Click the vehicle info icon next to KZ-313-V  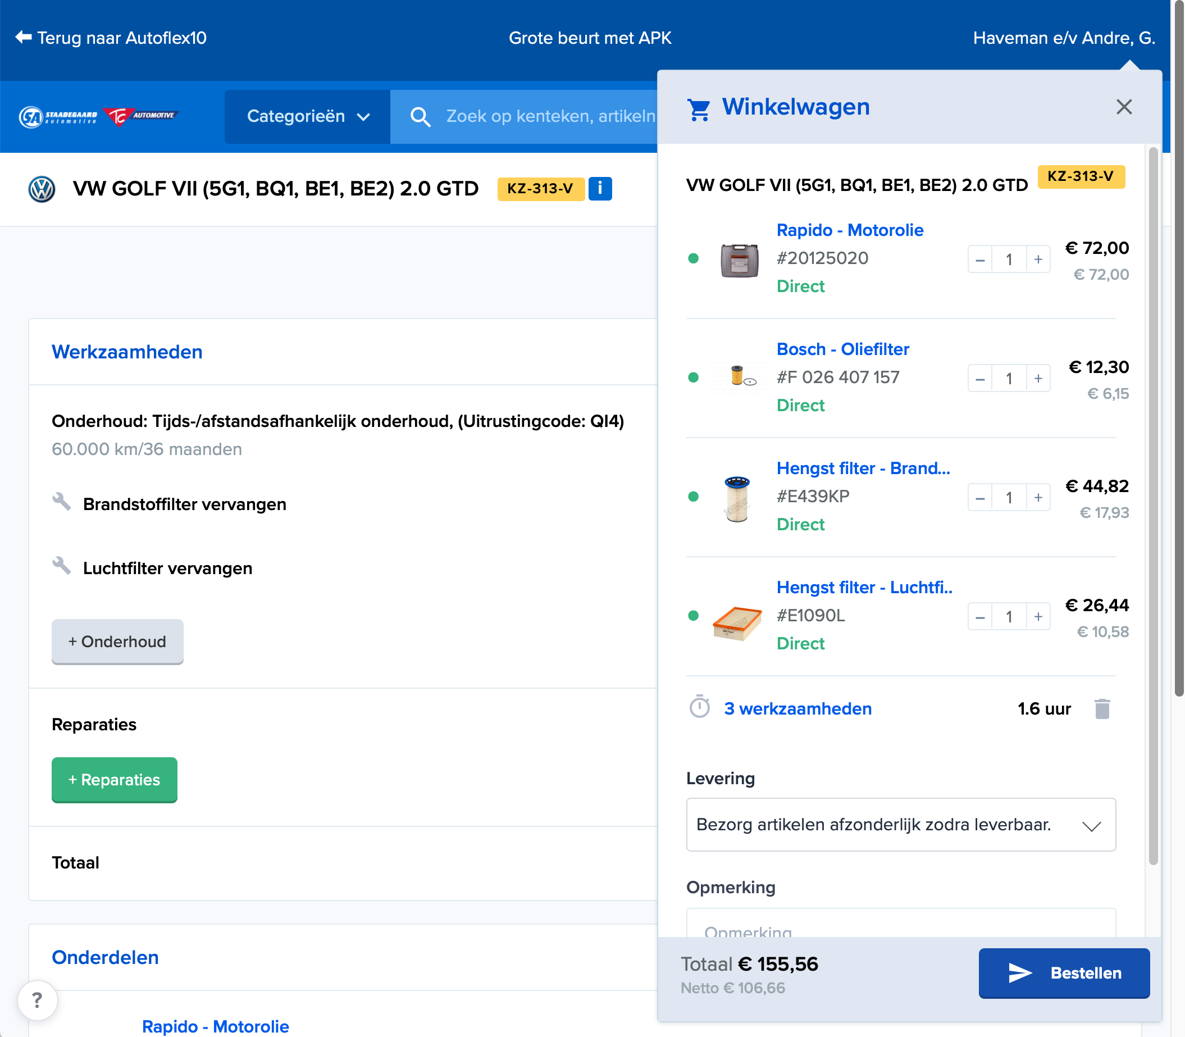pos(599,189)
